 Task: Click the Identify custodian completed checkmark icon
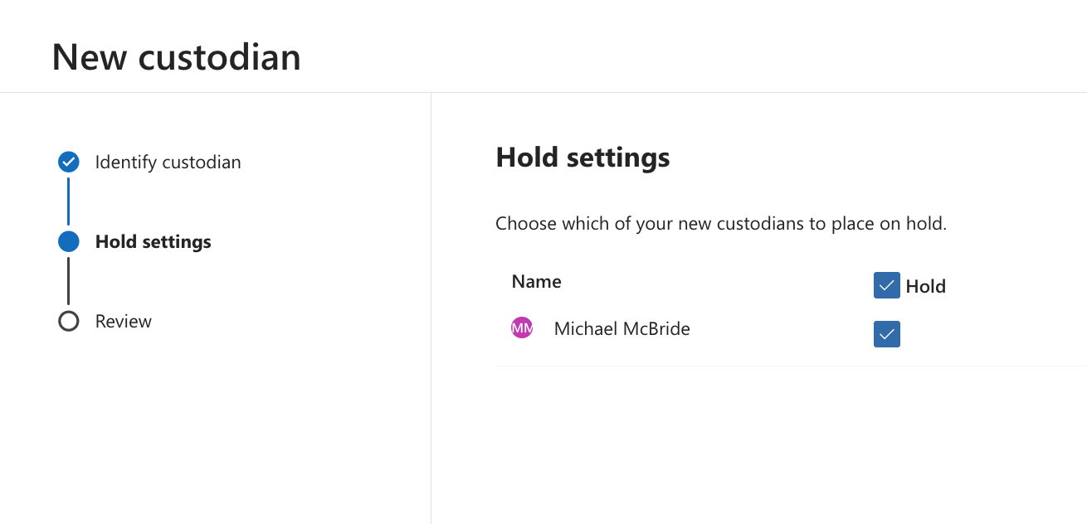click(69, 162)
